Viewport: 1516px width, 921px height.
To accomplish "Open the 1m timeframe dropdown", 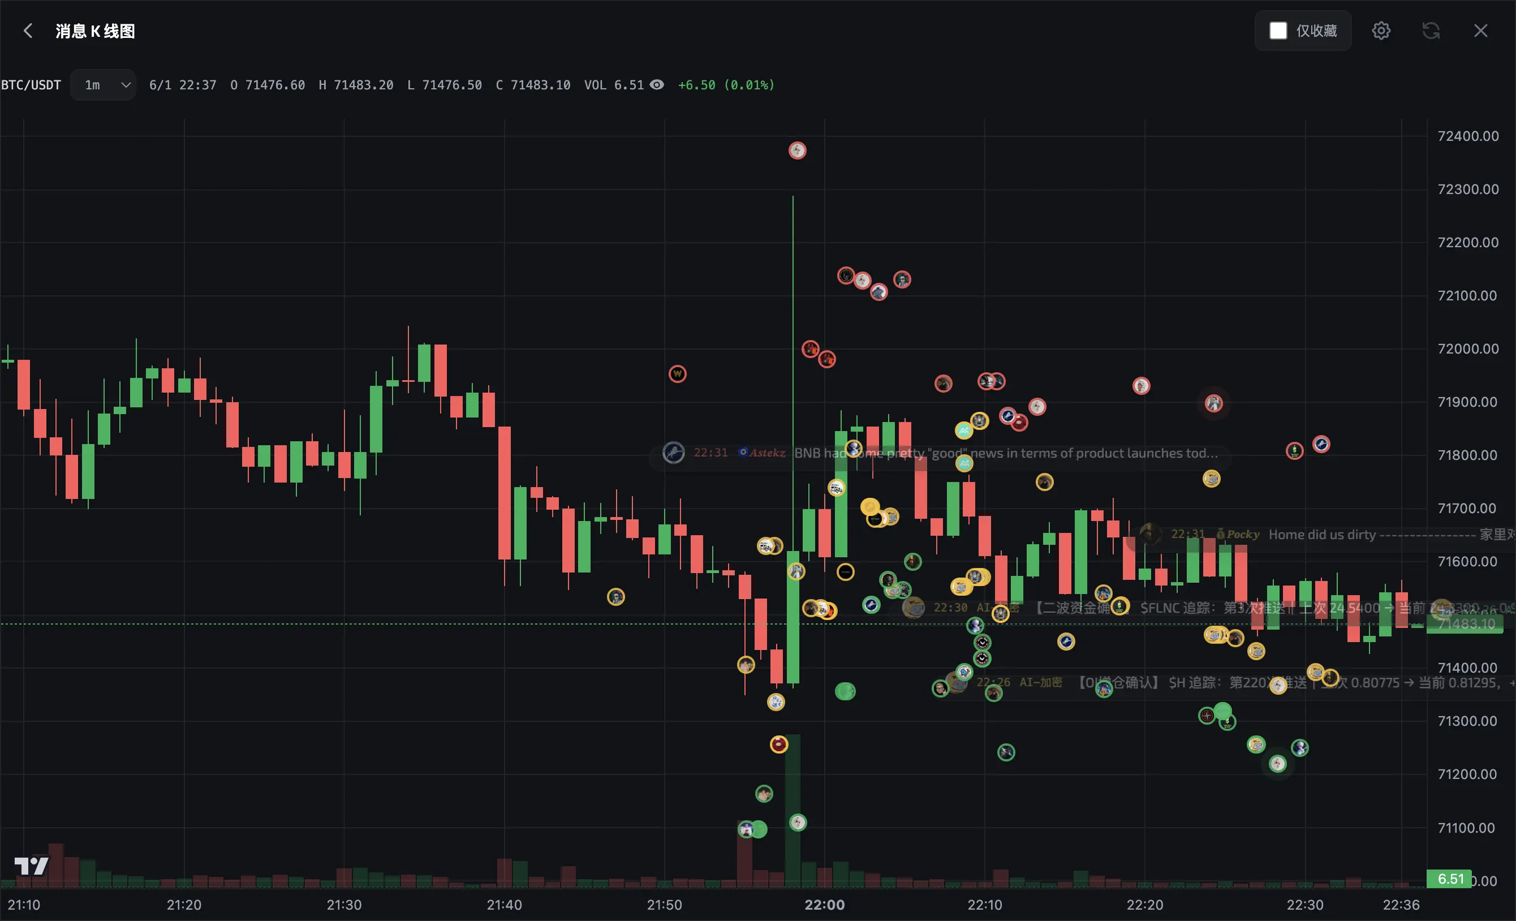I will [x=103, y=85].
